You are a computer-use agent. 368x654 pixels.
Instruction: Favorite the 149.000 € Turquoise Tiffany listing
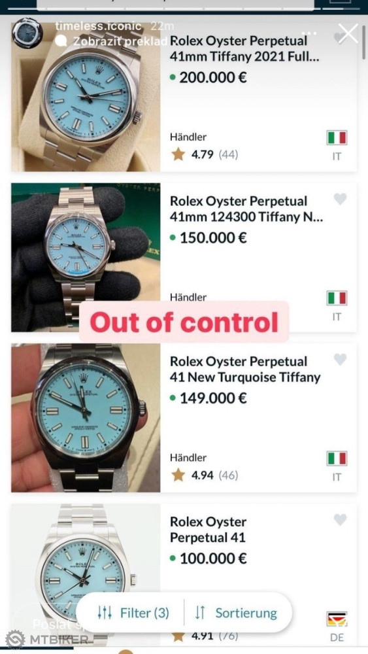pos(340,359)
